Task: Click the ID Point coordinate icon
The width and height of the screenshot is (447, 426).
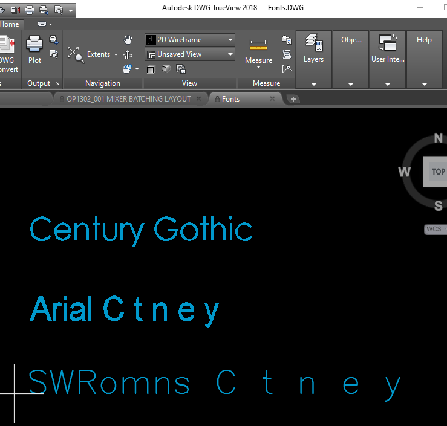Action: [x=287, y=69]
